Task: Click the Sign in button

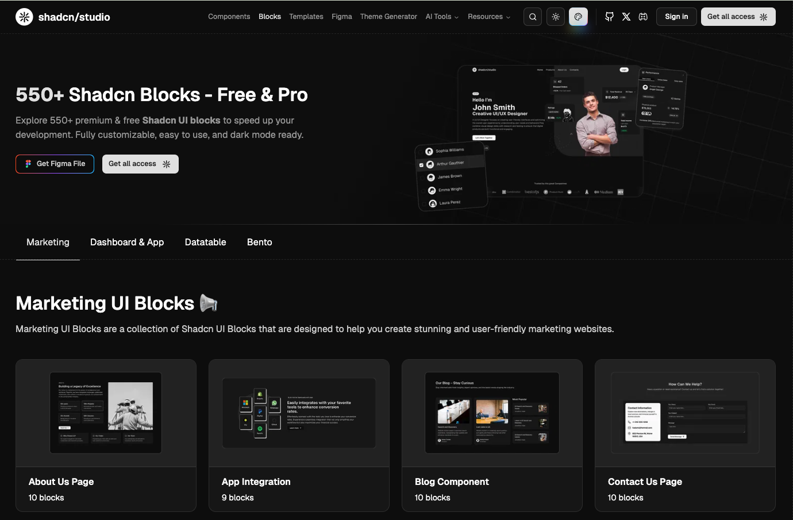Action: [x=676, y=17]
